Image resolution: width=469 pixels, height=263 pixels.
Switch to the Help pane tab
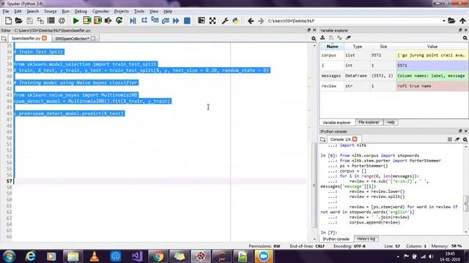tap(391, 122)
